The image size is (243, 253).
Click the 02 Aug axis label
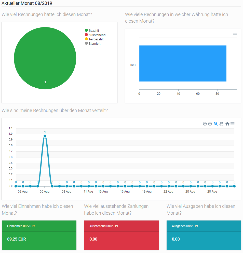coord(23,192)
